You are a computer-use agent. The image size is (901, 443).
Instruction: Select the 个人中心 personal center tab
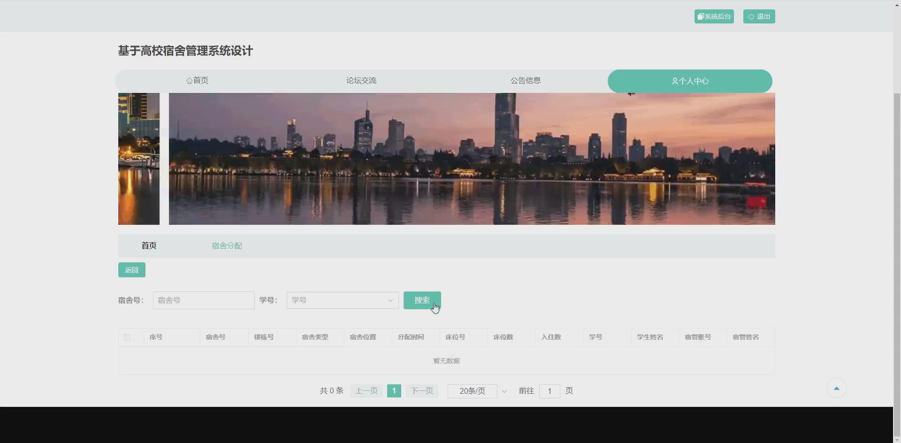click(x=690, y=81)
